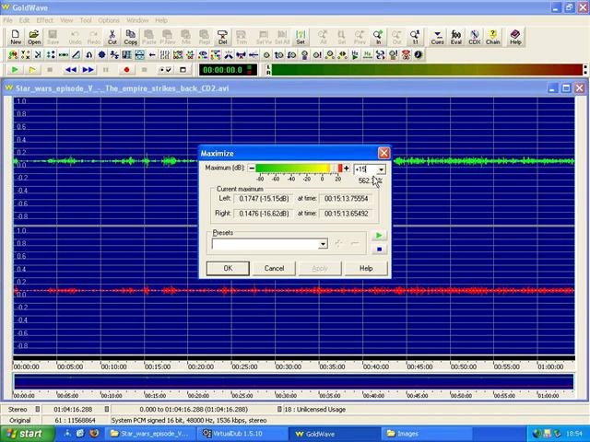This screenshot has width=590, height=442.
Task: Open the Window menu
Action: coord(137,20)
